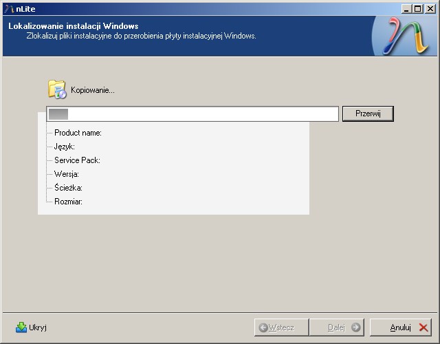440x344 pixels.
Task: Click the folder copying icon beside Kopiowanie
Action: (57, 89)
